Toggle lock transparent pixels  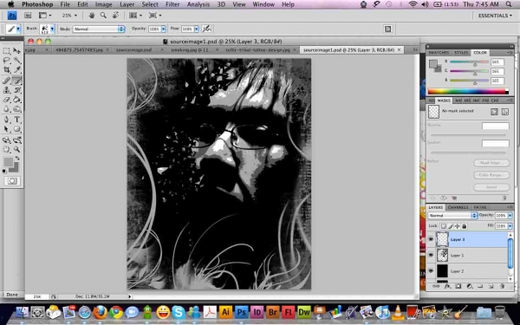click(x=444, y=226)
